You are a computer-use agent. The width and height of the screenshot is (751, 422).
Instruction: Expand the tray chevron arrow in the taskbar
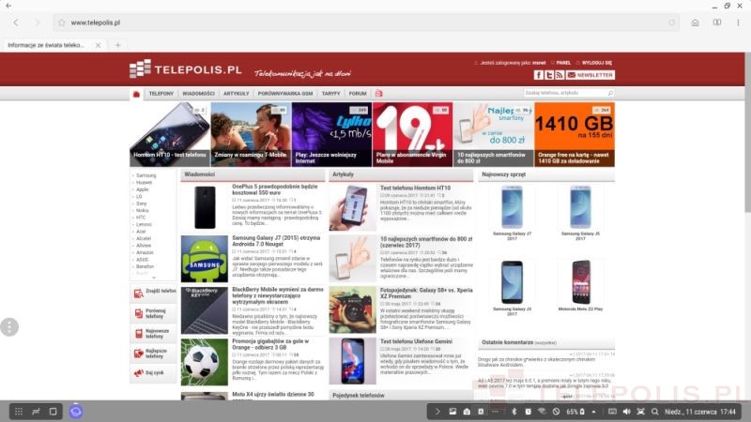(437, 412)
